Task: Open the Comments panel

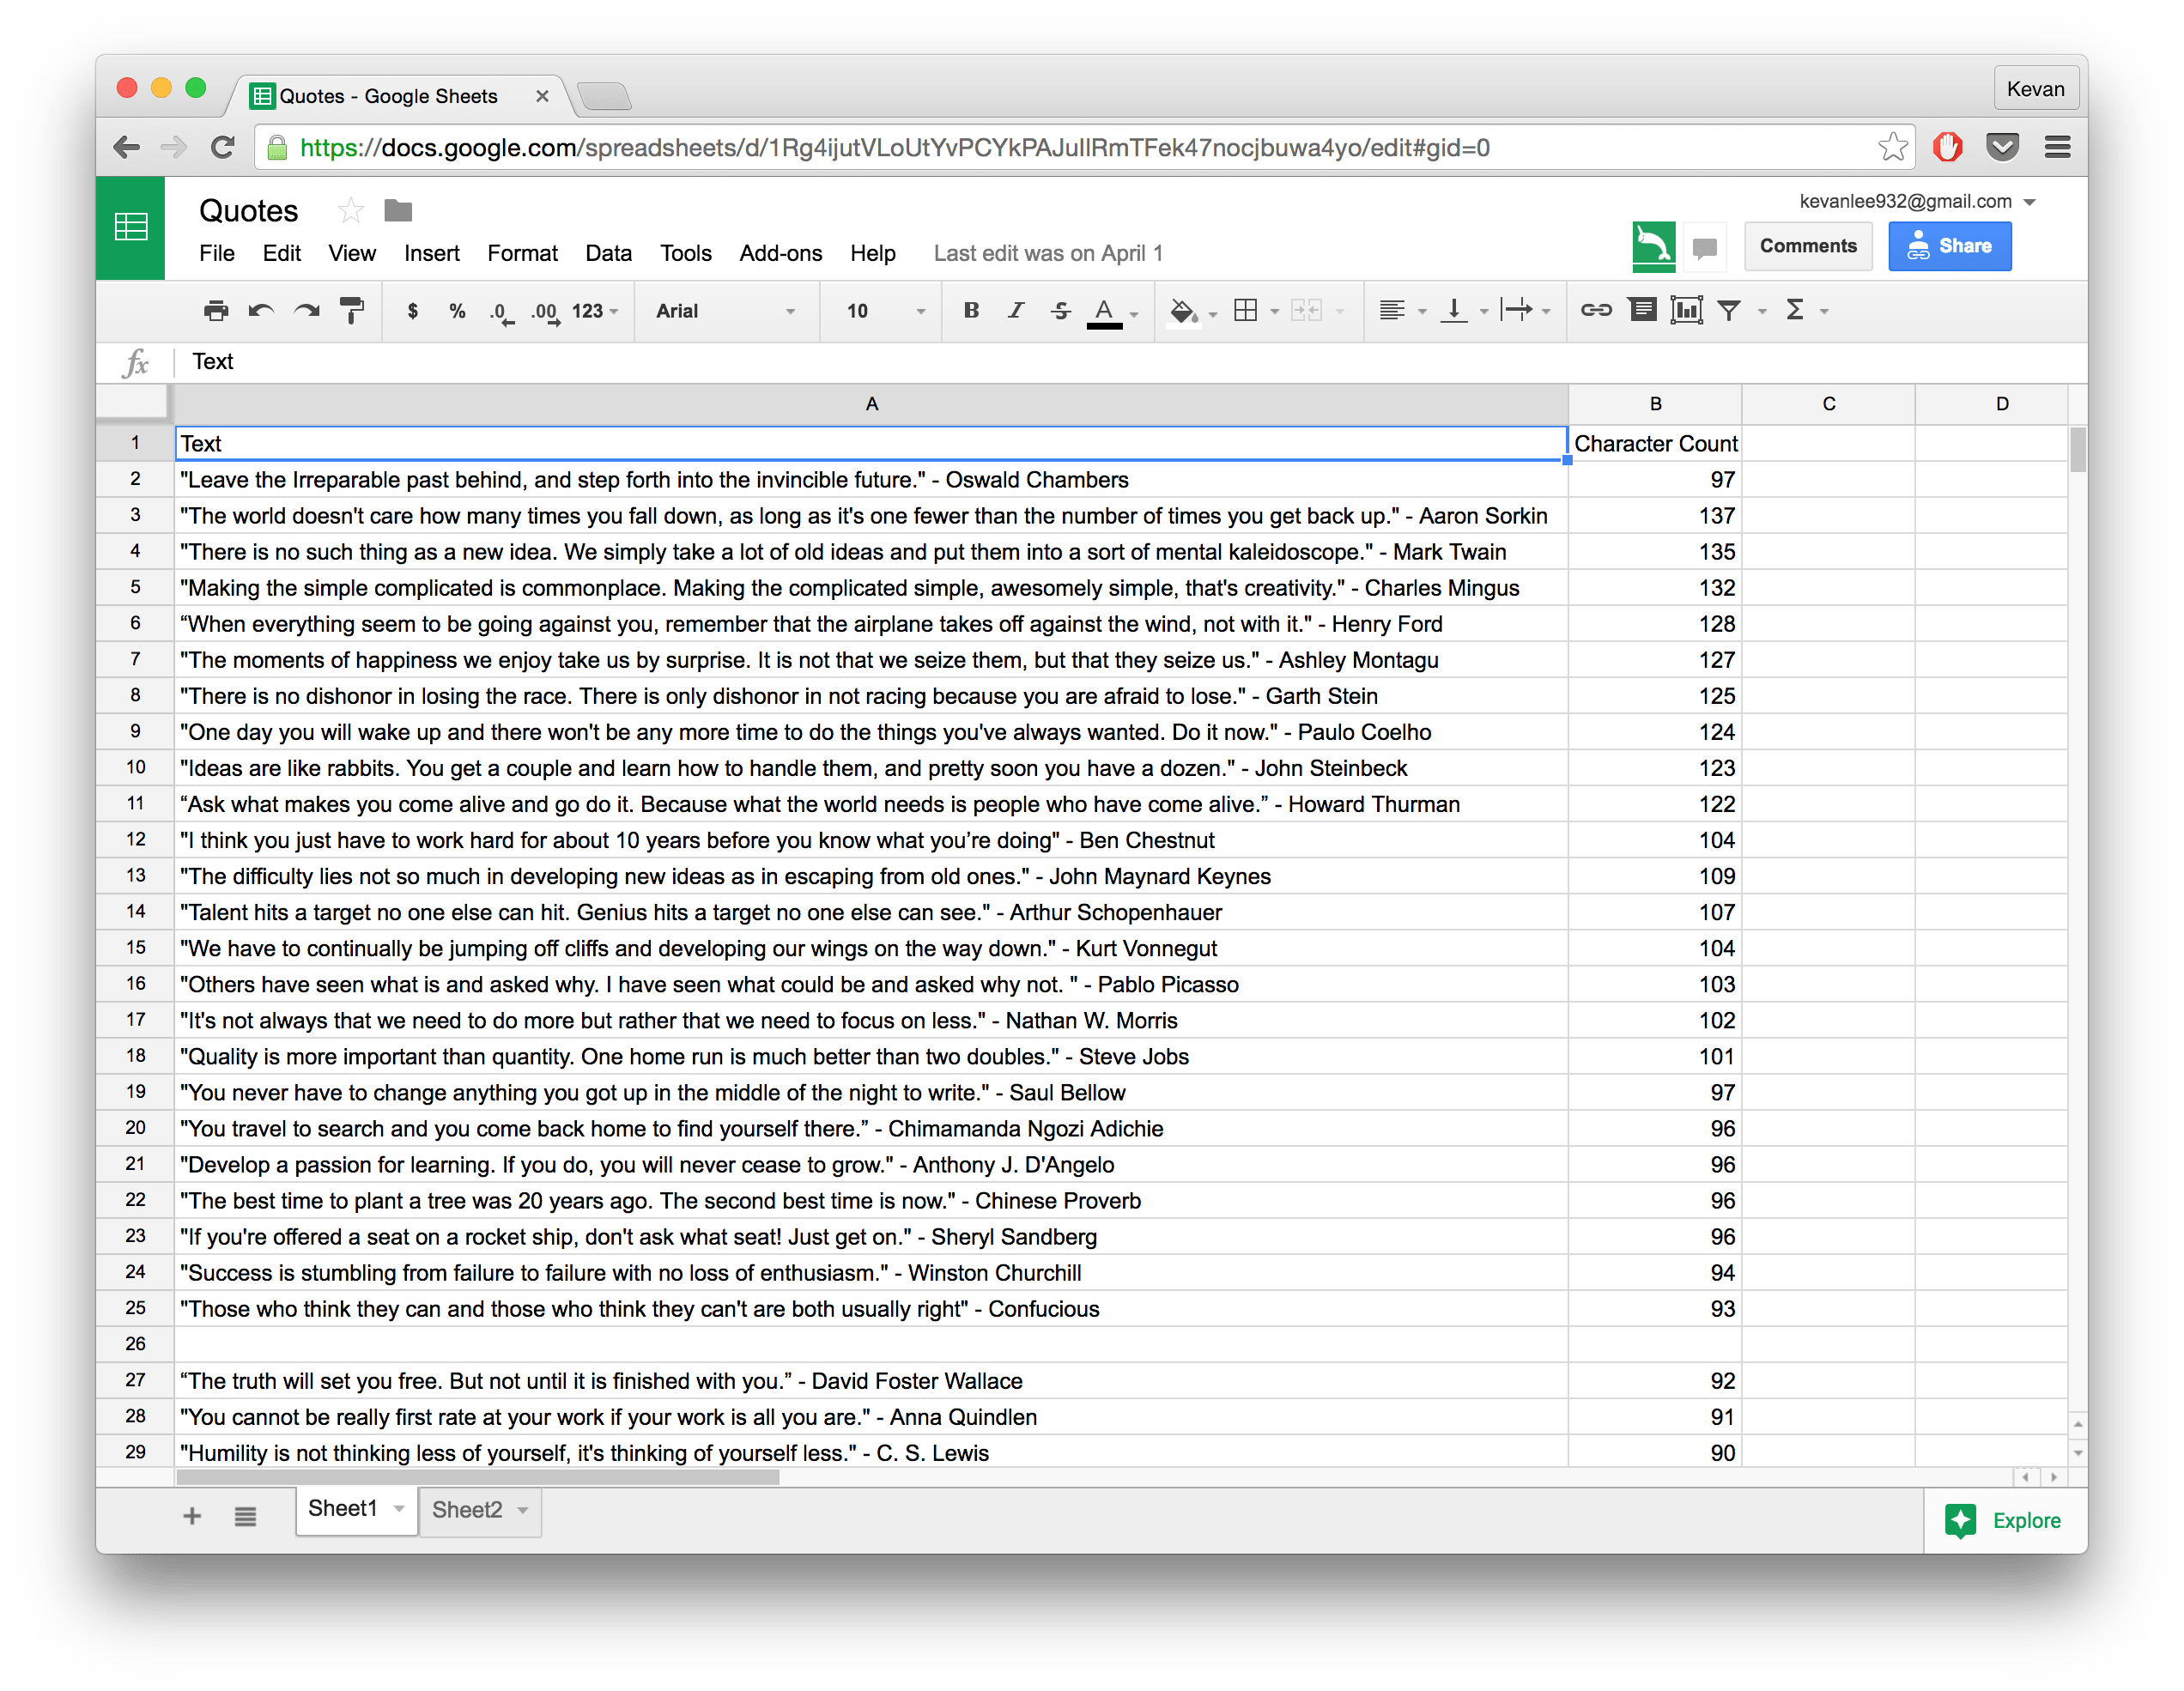Action: [1808, 246]
